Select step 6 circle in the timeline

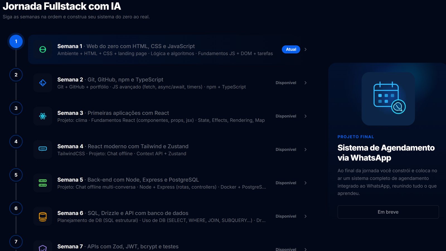(16, 208)
